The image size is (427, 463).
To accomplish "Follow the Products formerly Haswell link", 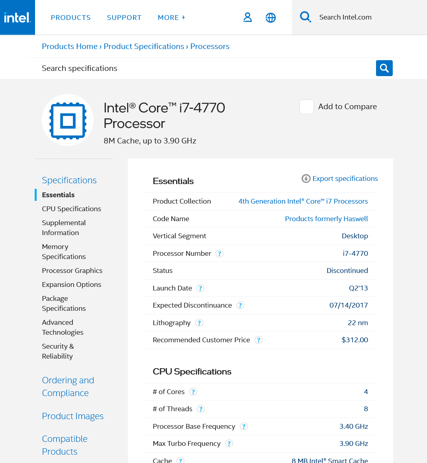I will [326, 219].
